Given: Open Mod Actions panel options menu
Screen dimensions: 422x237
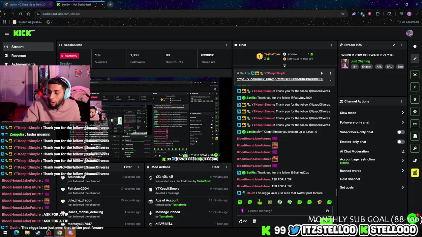Looking at the screenshot, I should click(x=226, y=167).
